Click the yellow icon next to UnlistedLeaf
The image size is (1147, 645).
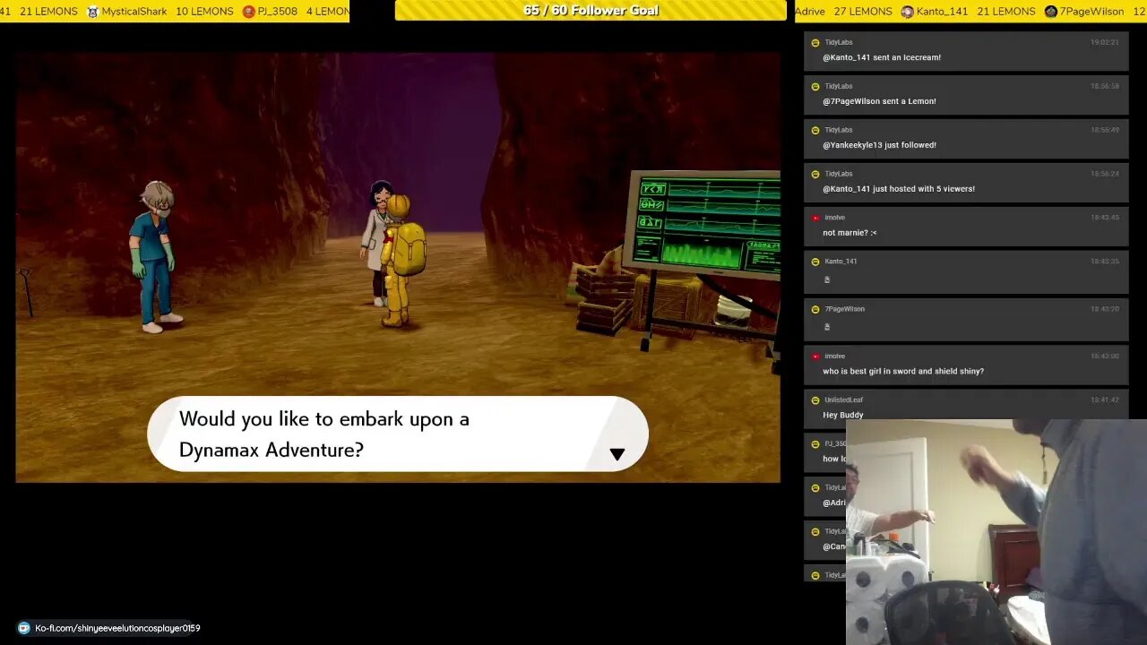tap(815, 400)
